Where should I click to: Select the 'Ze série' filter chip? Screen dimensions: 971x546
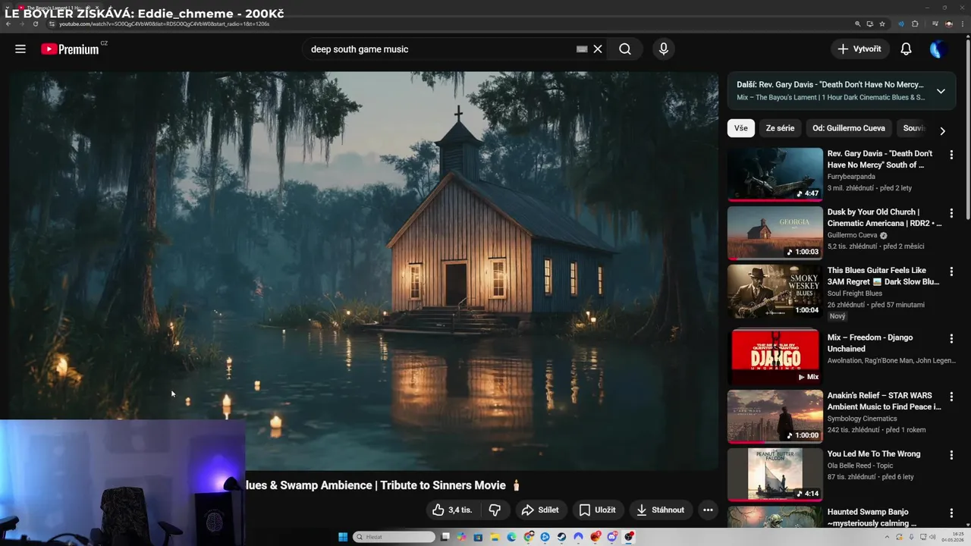coord(780,128)
